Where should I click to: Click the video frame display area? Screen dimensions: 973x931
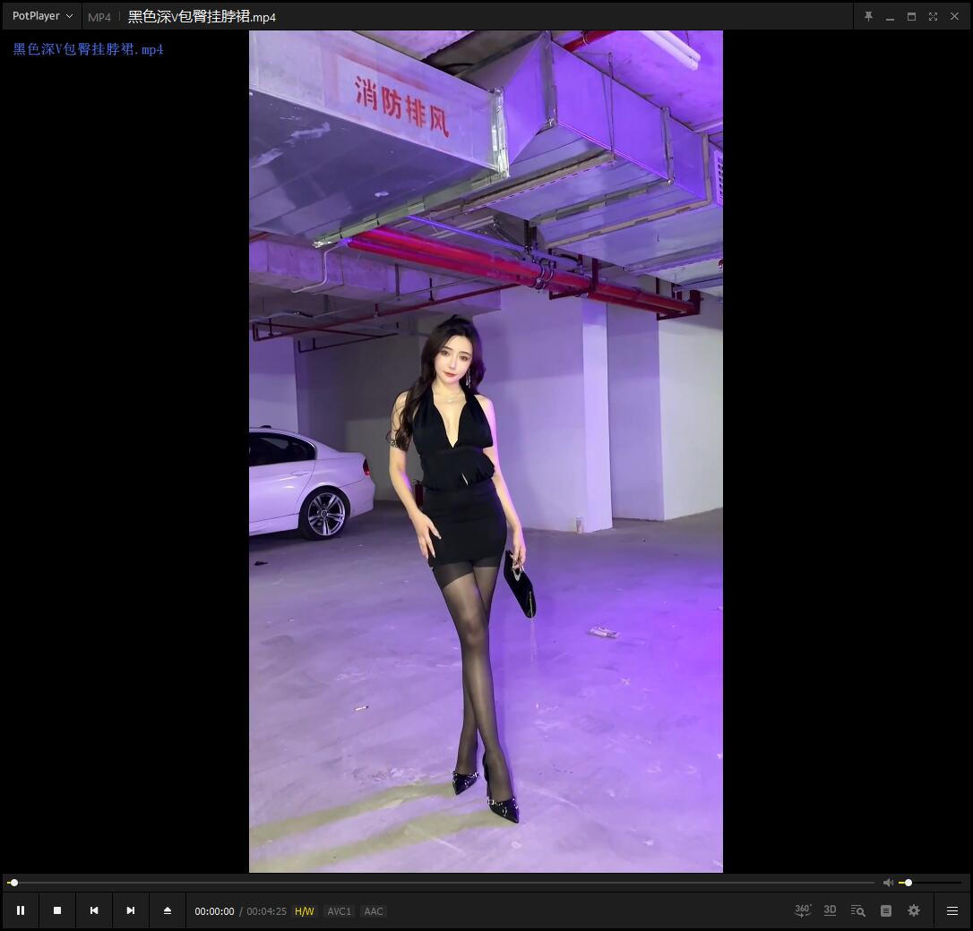486,451
